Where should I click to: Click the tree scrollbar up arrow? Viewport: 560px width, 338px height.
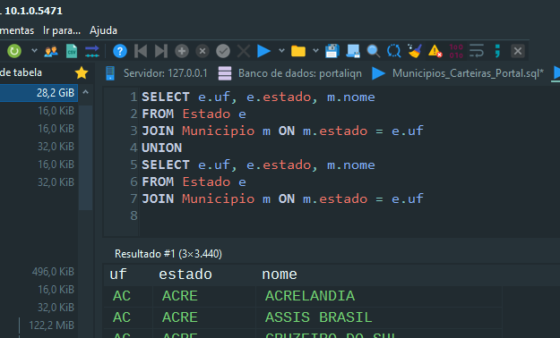click(x=85, y=92)
